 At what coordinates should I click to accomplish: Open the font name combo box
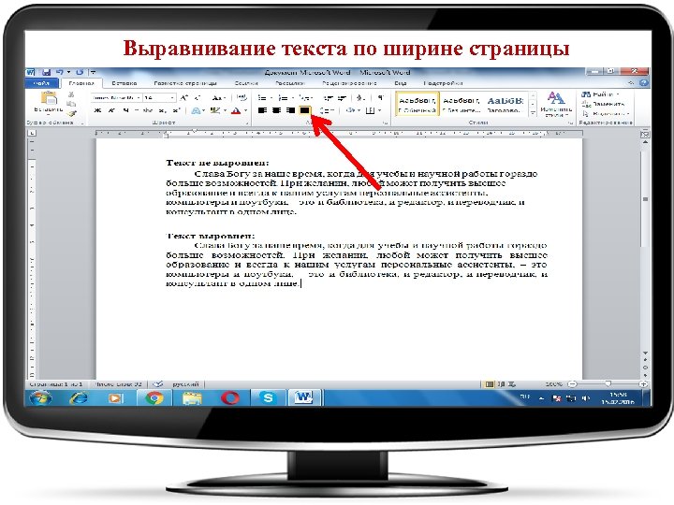tap(116, 98)
